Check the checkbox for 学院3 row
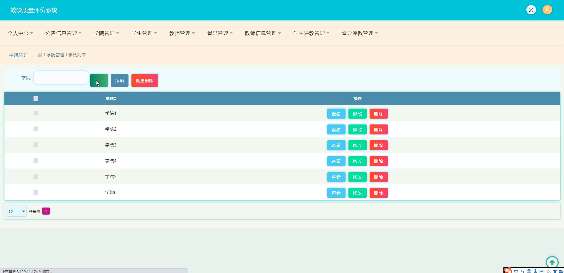This screenshot has height=273, width=564. (x=36, y=145)
